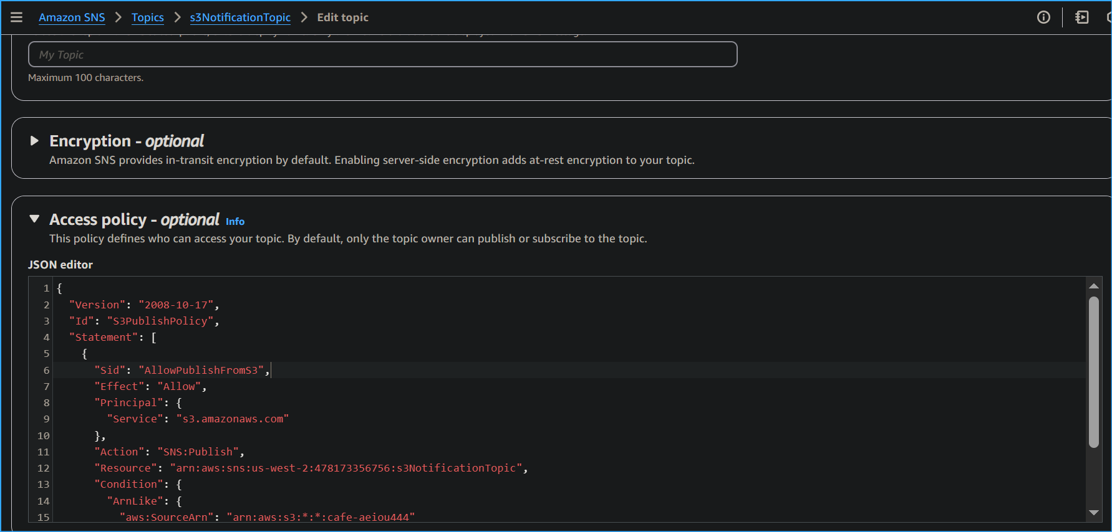Click the info circle icon in header
1112x532 pixels.
click(1043, 17)
